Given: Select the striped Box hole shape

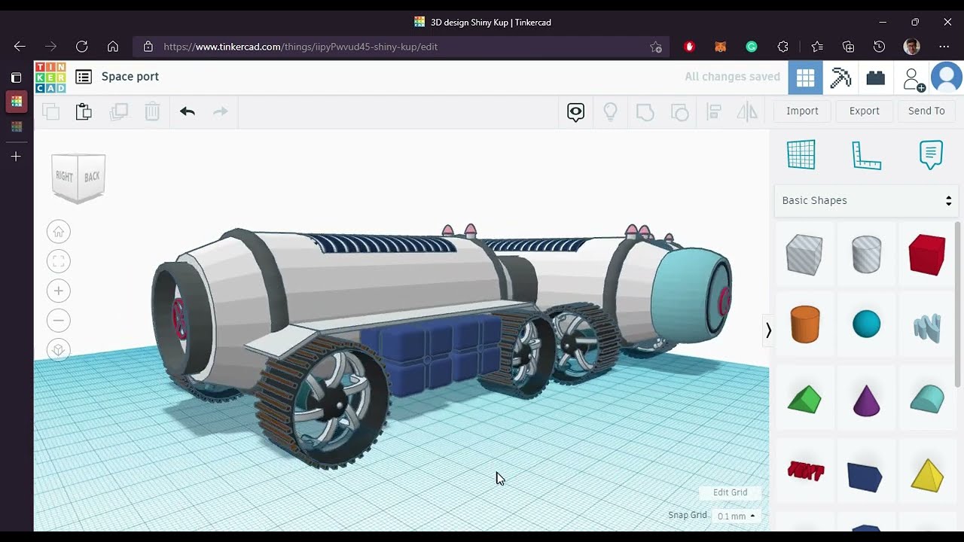Looking at the screenshot, I should click(804, 254).
